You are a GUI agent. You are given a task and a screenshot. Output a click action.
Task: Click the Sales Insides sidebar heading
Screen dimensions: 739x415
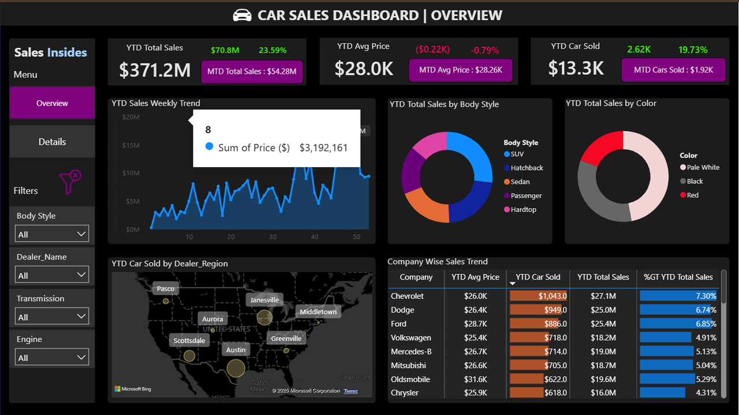point(51,52)
